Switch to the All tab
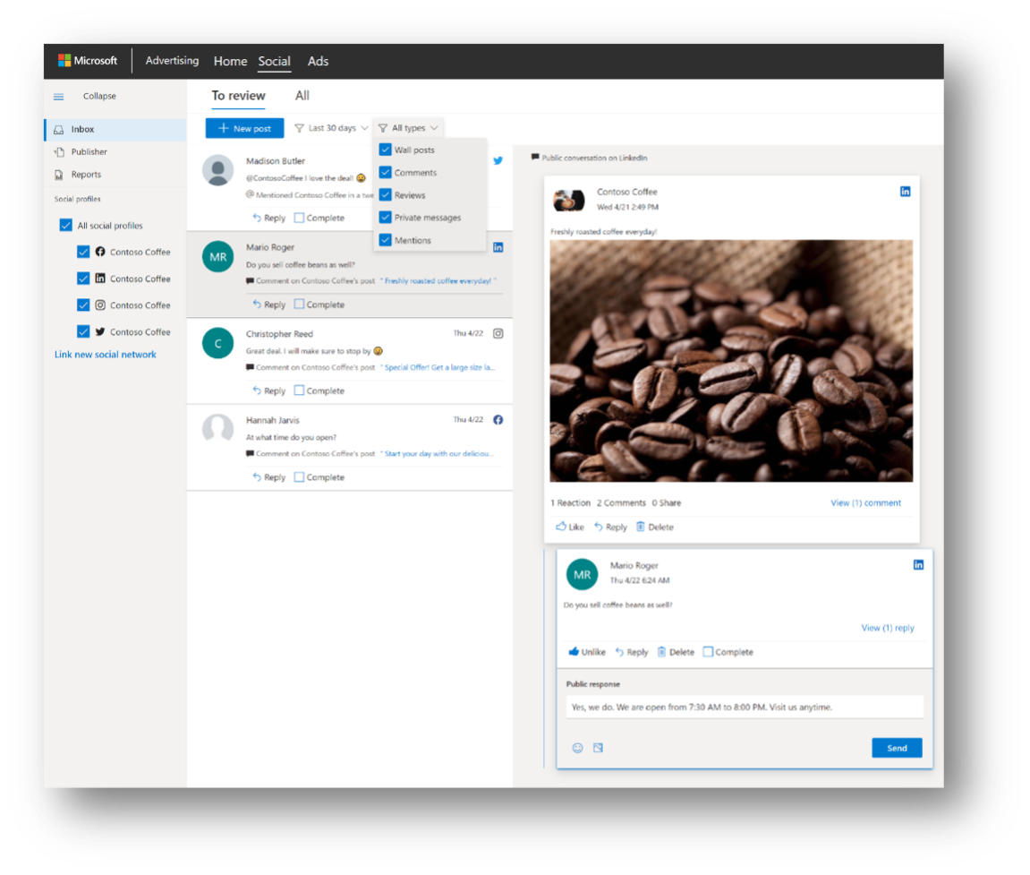The height and width of the screenshot is (875, 1030). point(302,95)
